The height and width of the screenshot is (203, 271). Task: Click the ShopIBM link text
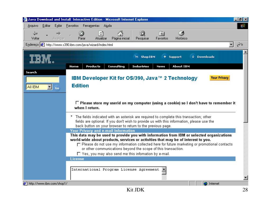click(148, 57)
